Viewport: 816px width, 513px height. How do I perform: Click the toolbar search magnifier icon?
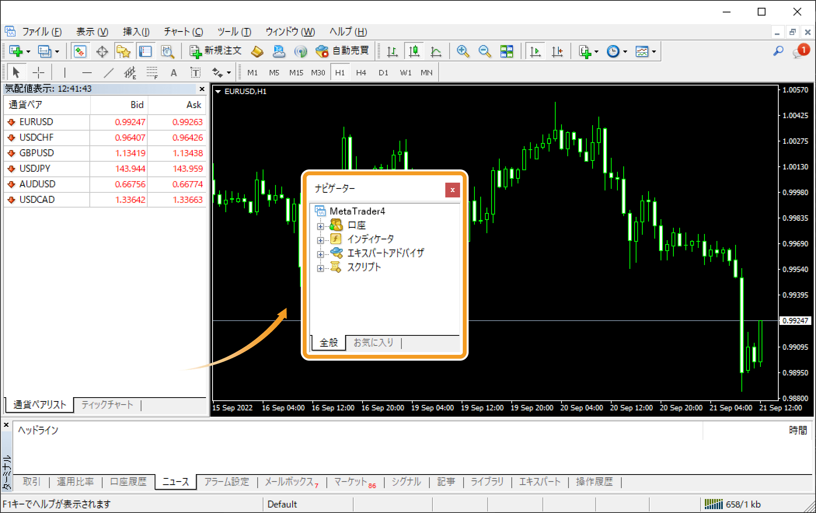[x=778, y=51]
